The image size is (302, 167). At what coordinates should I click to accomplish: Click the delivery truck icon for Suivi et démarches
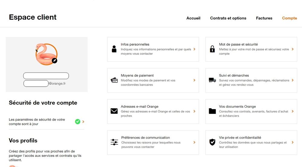click(x=212, y=80)
